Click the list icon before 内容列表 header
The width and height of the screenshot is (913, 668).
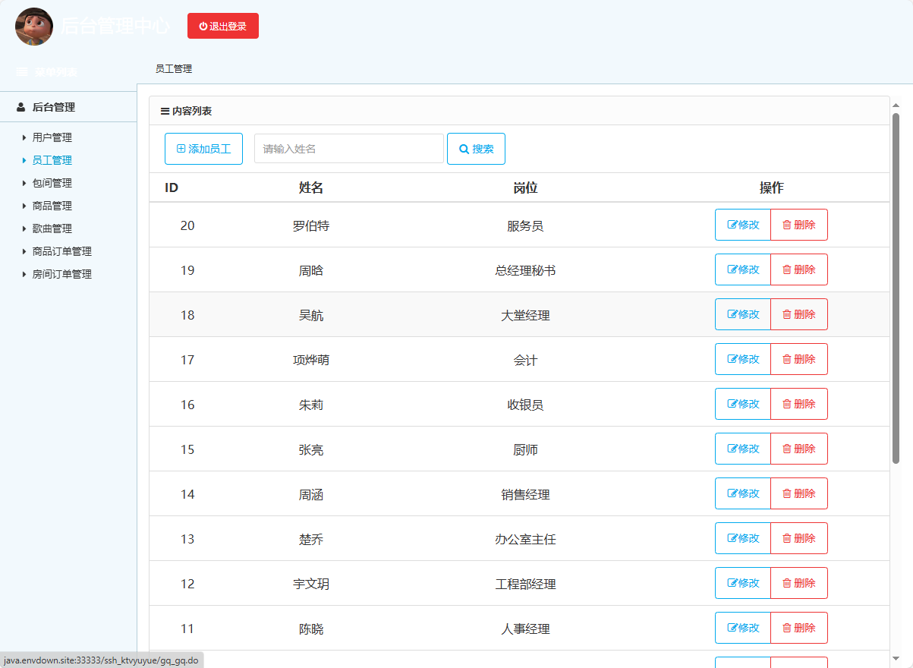165,110
